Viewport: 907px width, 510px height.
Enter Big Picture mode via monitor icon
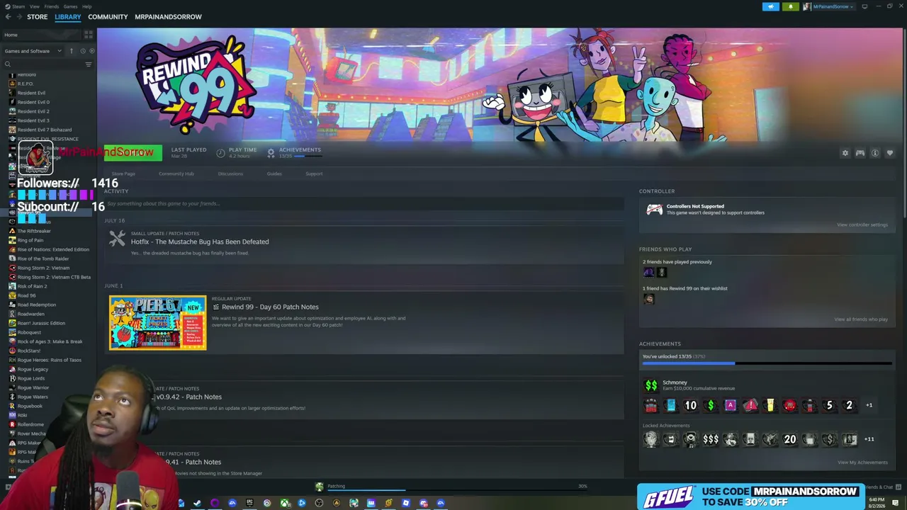(x=864, y=6)
